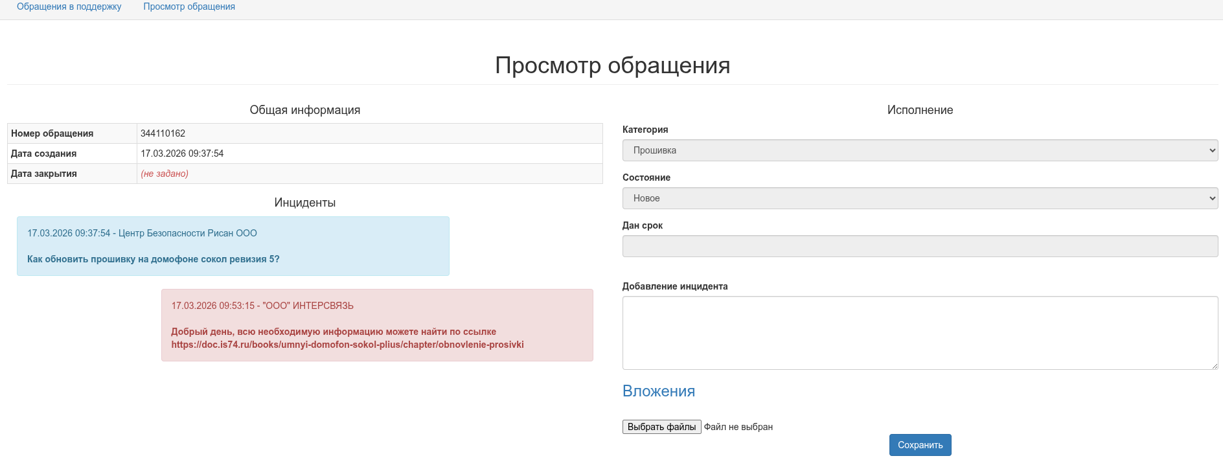
Task: Grab the text area resize handle
Action: click(x=1214, y=365)
